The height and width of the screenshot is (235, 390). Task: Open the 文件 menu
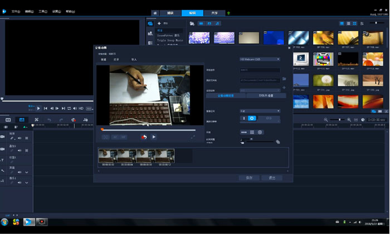pos(15,11)
